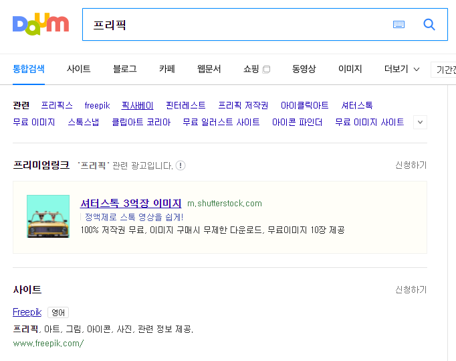
Task: Open ad title 셔터스톡 3억장 이미지
Action: click(131, 203)
